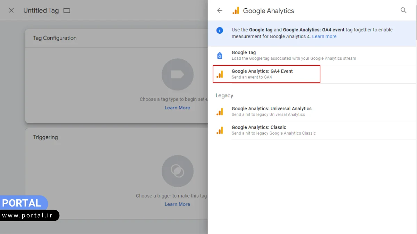The height and width of the screenshot is (234, 417).
Task: Click the Google Analytics logo in the panel header
Action: pyautogui.click(x=236, y=10)
